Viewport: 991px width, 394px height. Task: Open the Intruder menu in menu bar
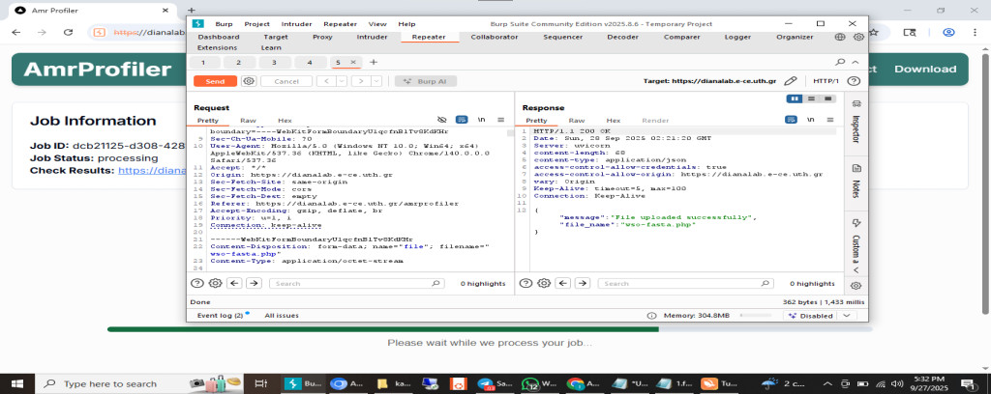point(296,23)
